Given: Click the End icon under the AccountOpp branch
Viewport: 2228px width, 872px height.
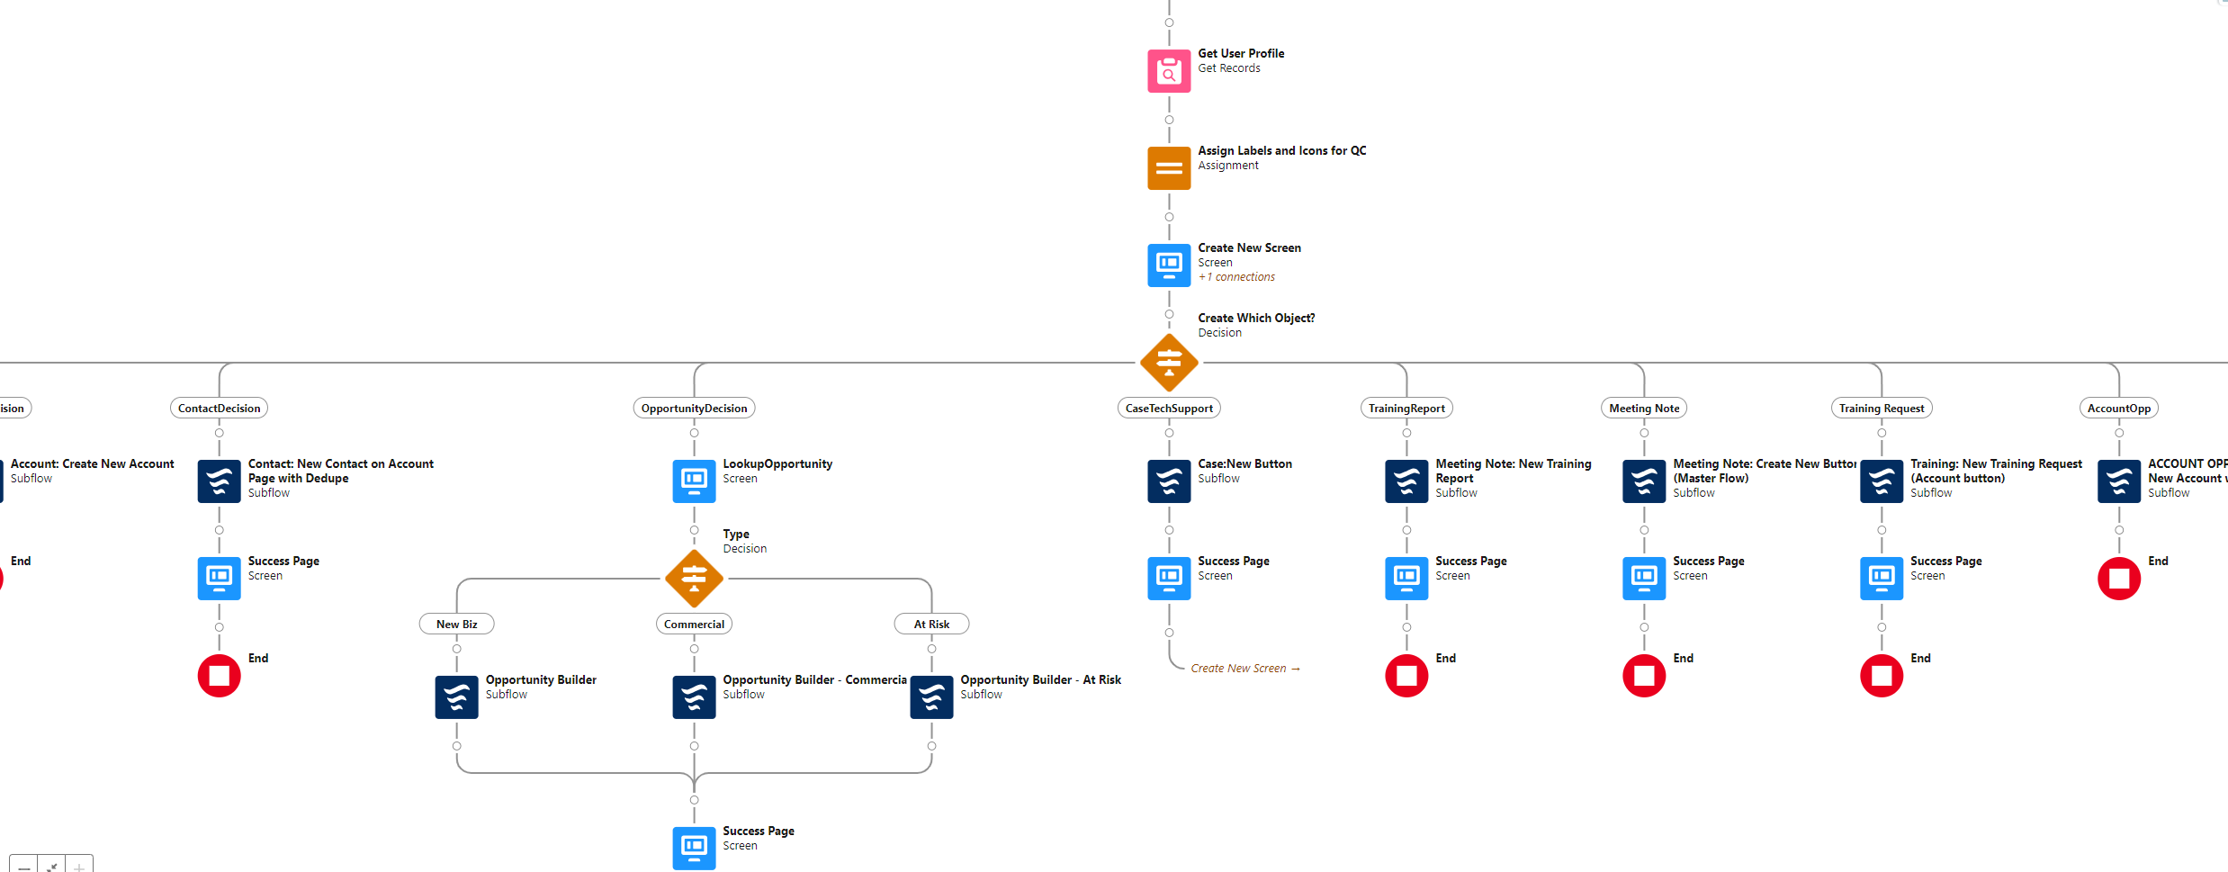Looking at the screenshot, I should point(2119,579).
